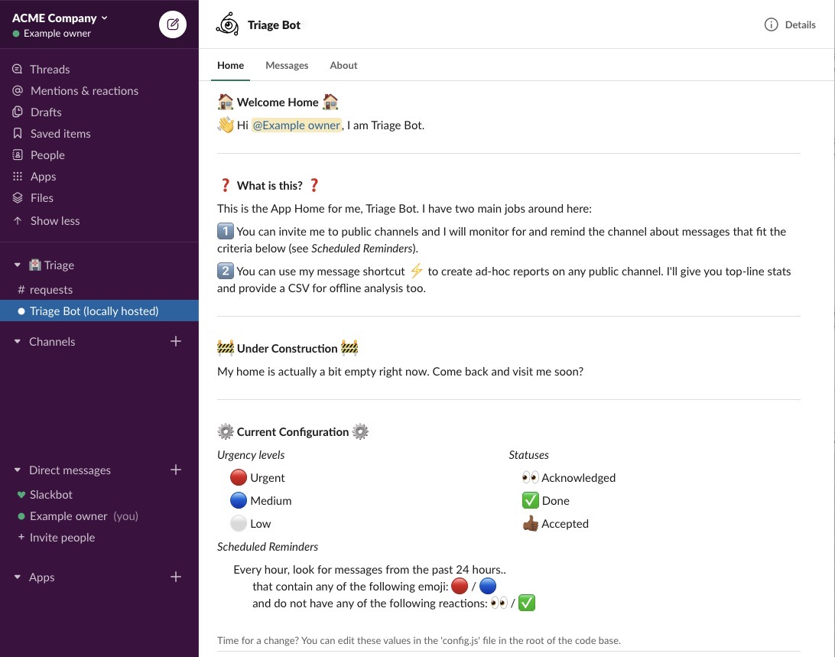Click the 'What is this?' heading
Image resolution: width=835 pixels, height=657 pixels.
(269, 185)
